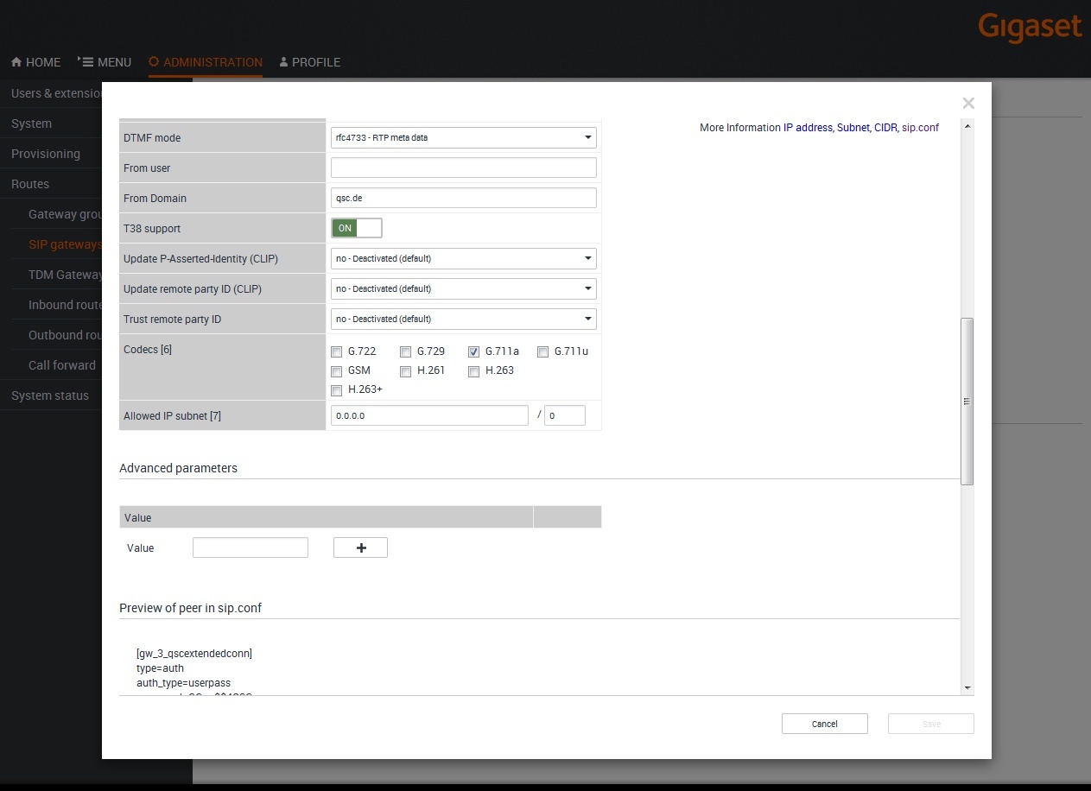Open Gateway groups sidebar entry

pos(66,214)
